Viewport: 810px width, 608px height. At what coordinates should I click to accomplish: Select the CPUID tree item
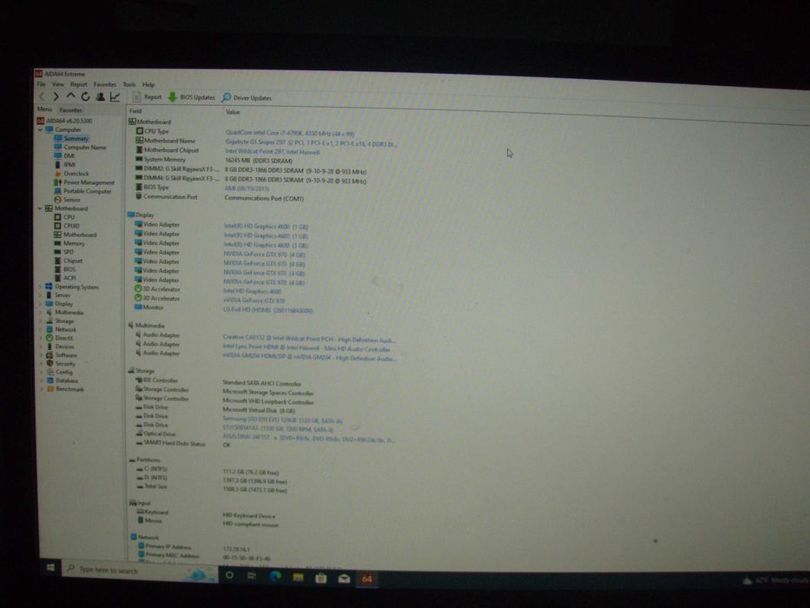71,226
